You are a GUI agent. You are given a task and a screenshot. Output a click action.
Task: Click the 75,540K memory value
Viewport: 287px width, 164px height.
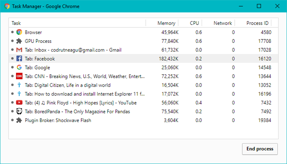170,111
